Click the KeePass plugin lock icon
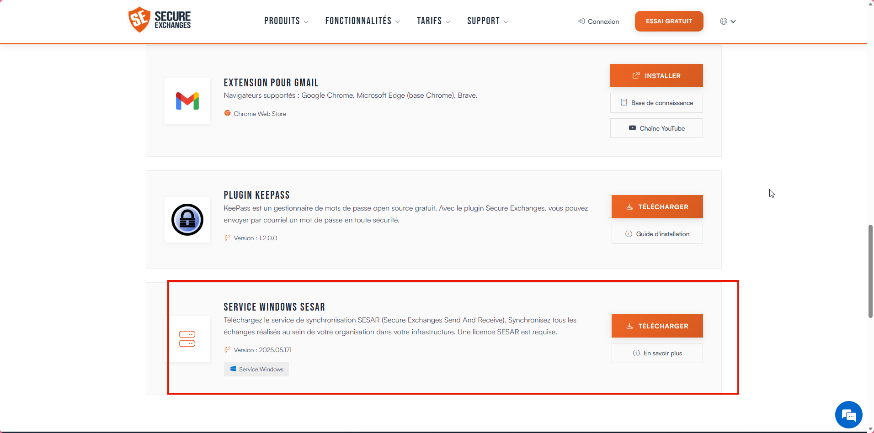This screenshot has height=433, width=874. tap(187, 220)
